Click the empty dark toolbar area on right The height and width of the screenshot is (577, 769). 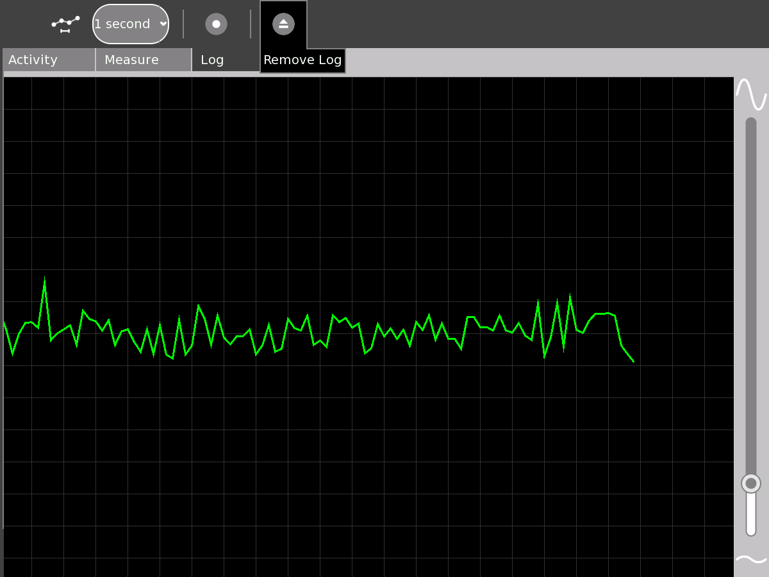coord(538,24)
